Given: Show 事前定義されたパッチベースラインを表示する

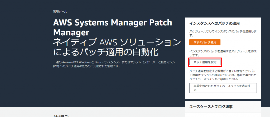Looking at the screenshot, I should [223, 88].
